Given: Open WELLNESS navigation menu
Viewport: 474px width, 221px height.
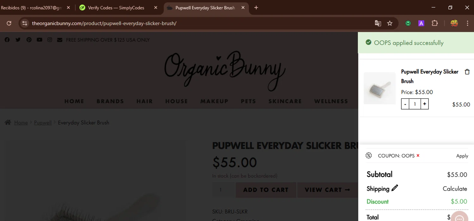Looking at the screenshot, I should click(331, 101).
